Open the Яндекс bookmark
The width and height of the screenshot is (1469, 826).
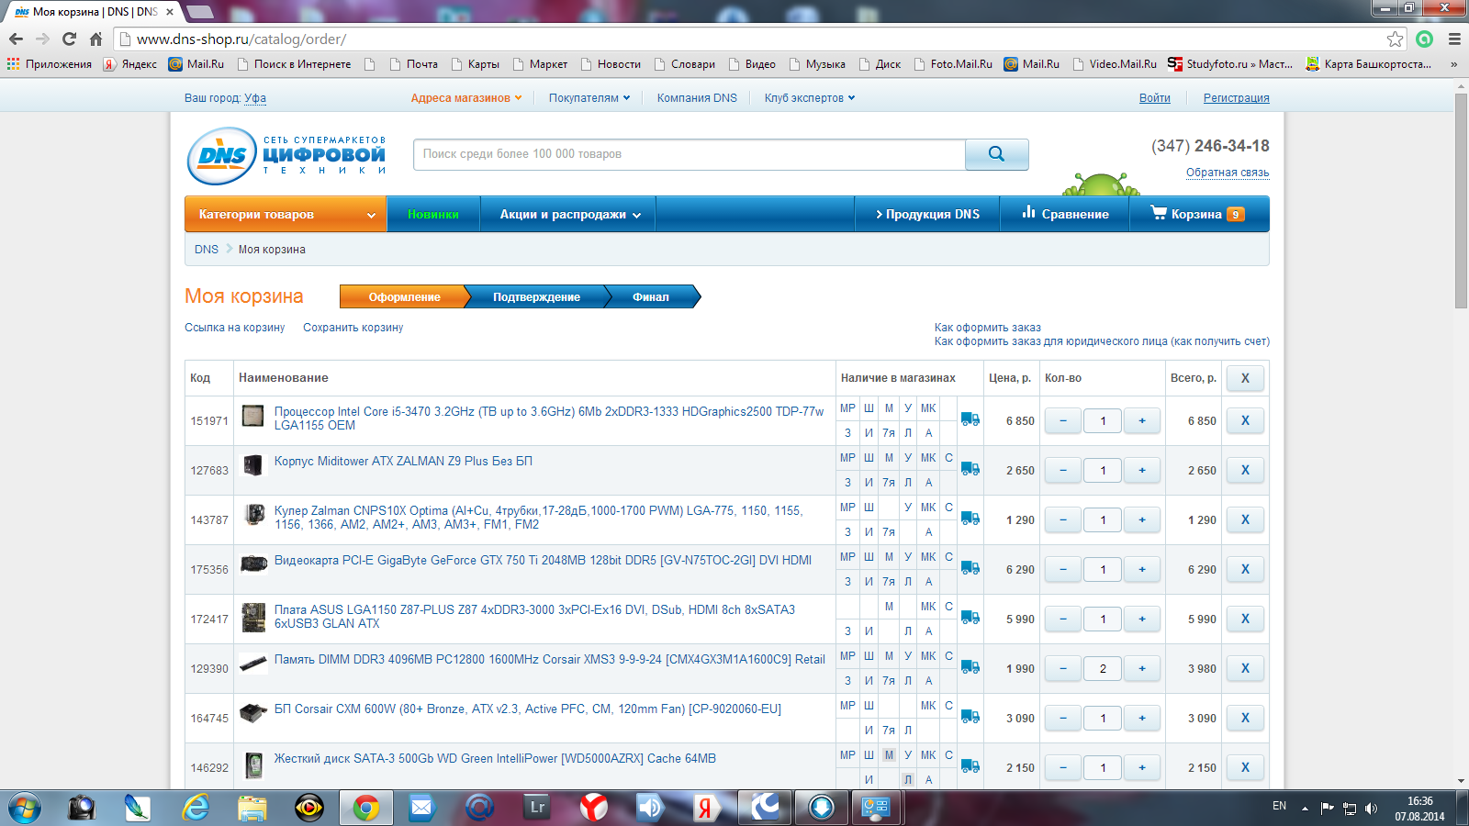[x=130, y=64]
